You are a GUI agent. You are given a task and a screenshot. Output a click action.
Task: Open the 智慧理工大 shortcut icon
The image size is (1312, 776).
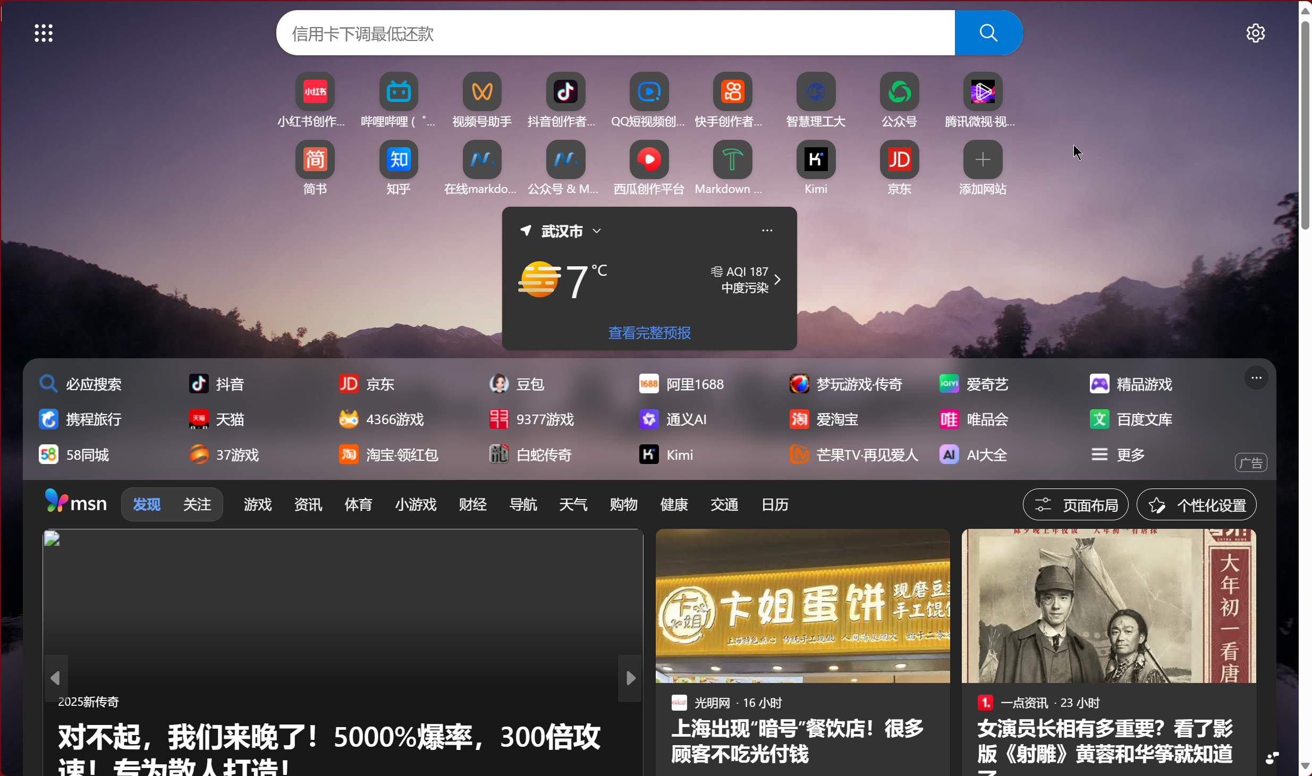[816, 91]
